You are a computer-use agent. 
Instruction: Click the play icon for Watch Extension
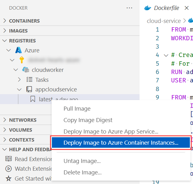9,169
